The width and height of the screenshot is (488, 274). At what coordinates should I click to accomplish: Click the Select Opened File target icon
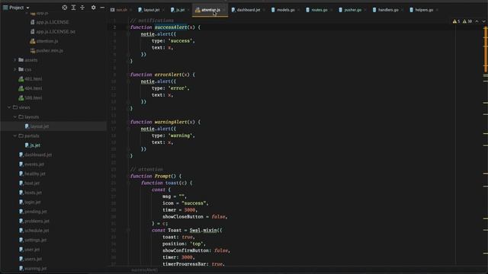(64, 8)
